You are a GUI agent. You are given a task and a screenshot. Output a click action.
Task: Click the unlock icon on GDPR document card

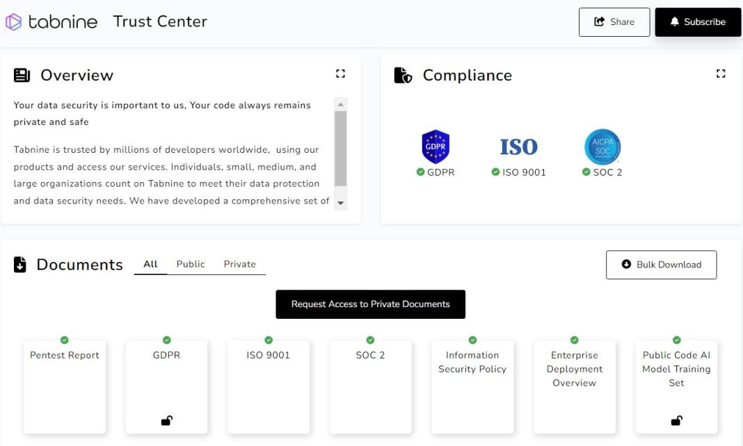167,420
